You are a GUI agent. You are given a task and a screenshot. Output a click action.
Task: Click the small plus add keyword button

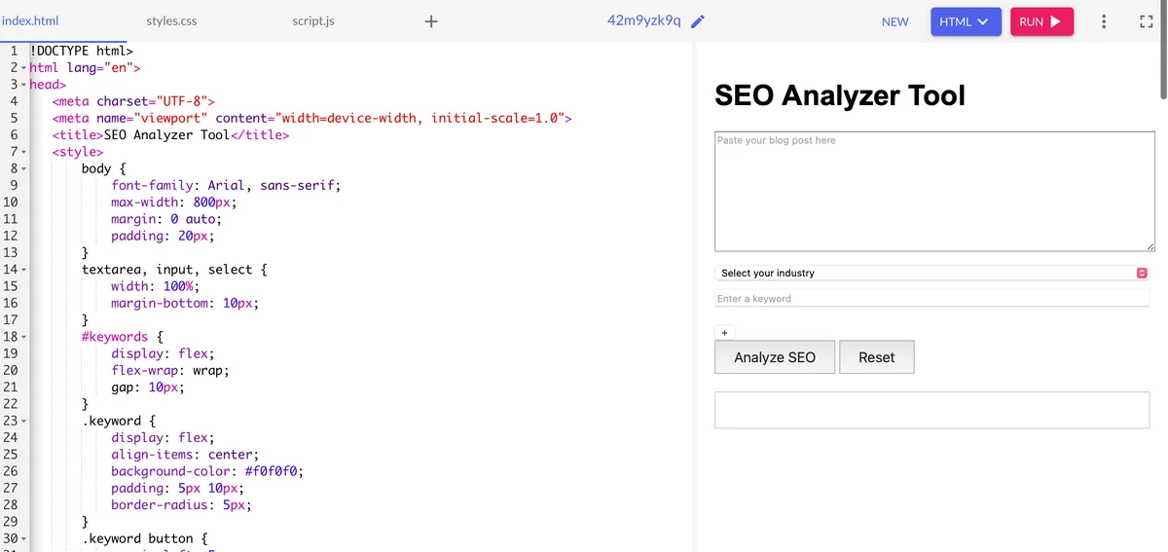724,333
